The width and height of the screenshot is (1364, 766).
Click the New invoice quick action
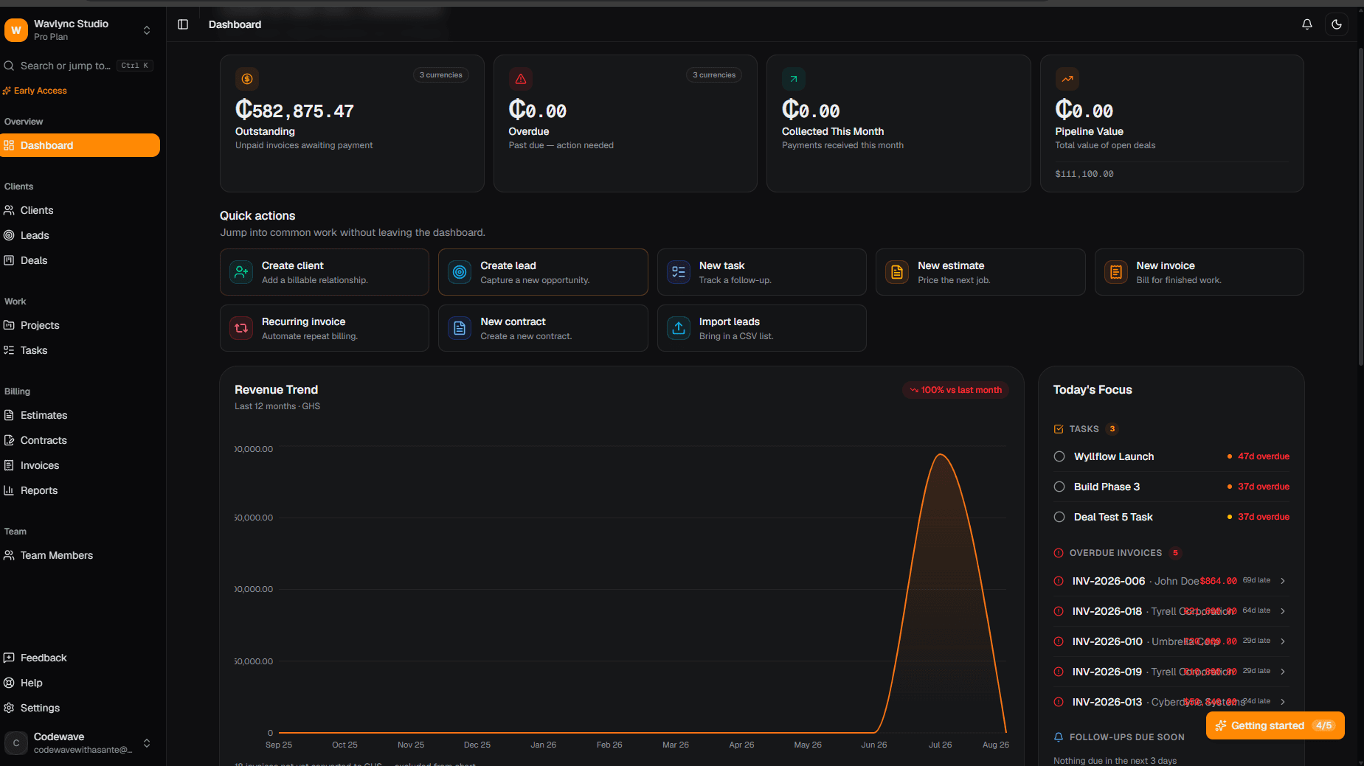click(x=1199, y=272)
